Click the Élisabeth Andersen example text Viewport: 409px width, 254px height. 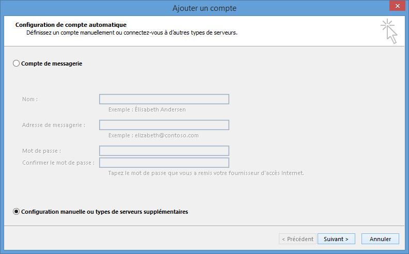click(x=147, y=109)
